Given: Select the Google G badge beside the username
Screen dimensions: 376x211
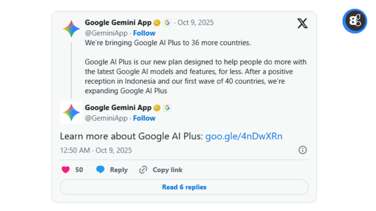Looking at the screenshot, I should [x=167, y=22].
